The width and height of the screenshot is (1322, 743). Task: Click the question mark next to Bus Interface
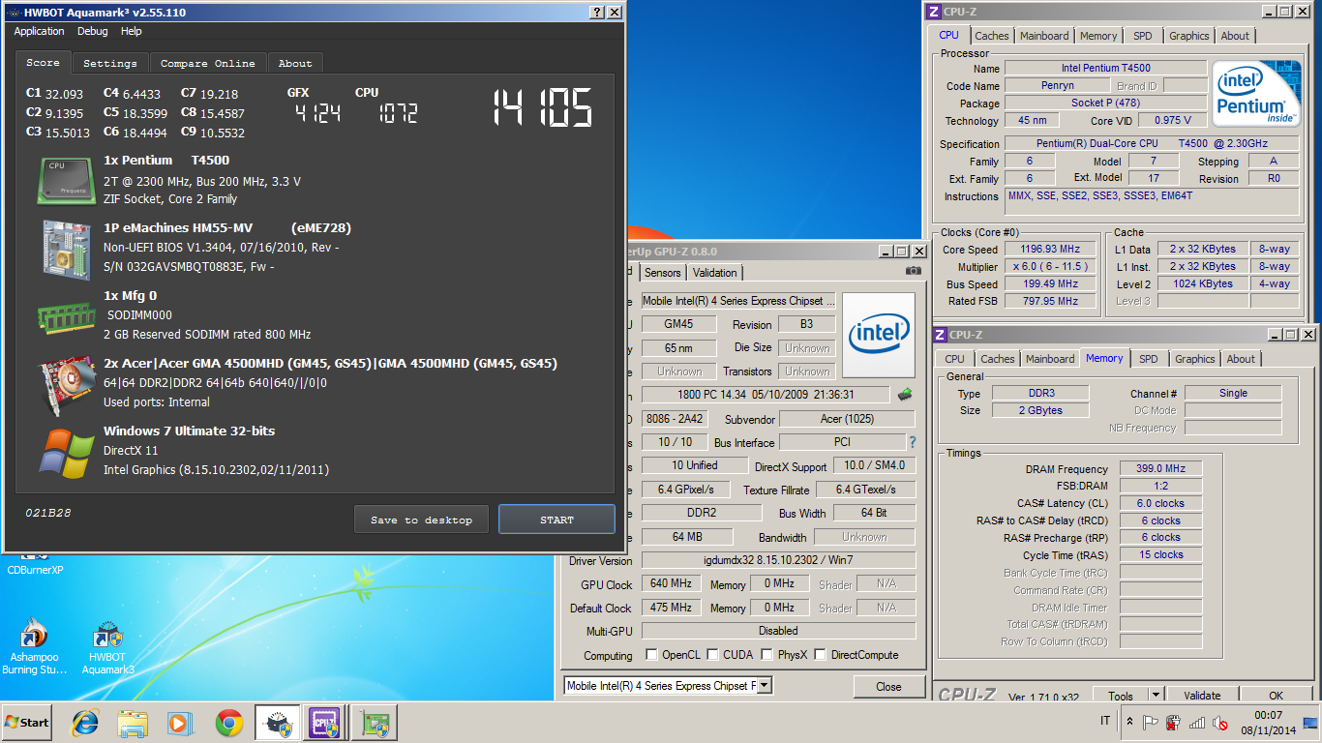coord(911,442)
